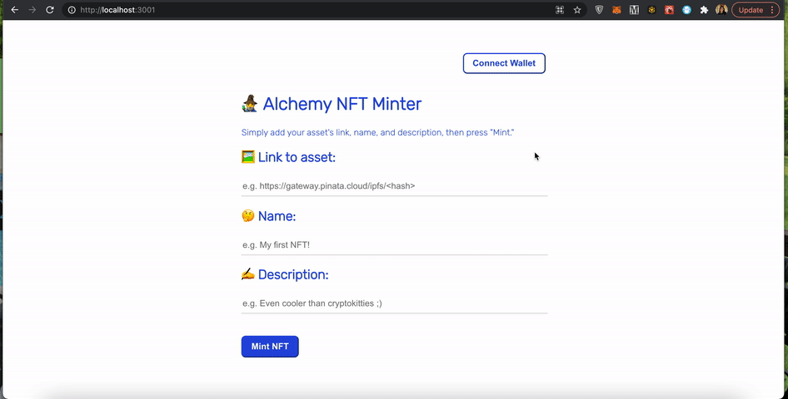Click the red square extension icon
The height and width of the screenshot is (399, 788).
pyautogui.click(x=669, y=9)
